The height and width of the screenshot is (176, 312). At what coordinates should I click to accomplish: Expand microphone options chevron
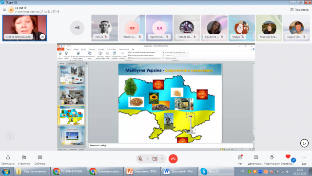click(x=147, y=159)
